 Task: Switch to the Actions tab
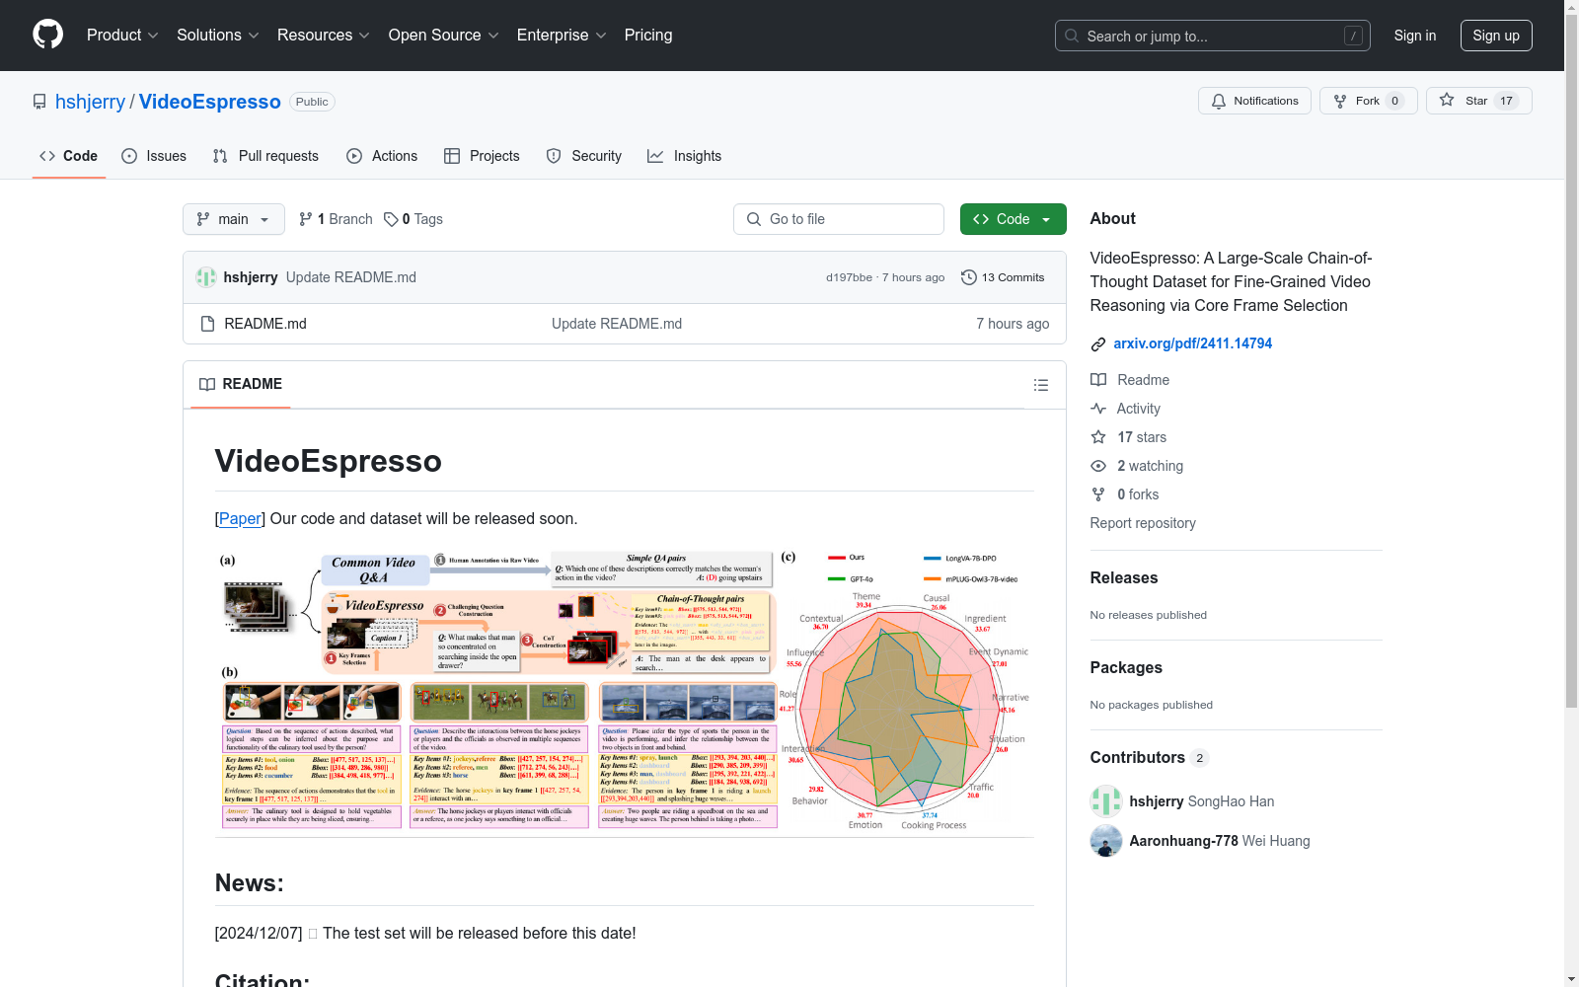[x=382, y=156]
